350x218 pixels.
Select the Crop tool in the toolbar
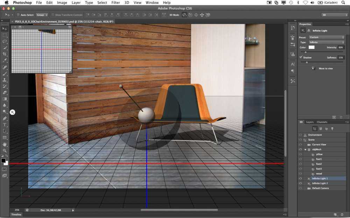[5, 54]
